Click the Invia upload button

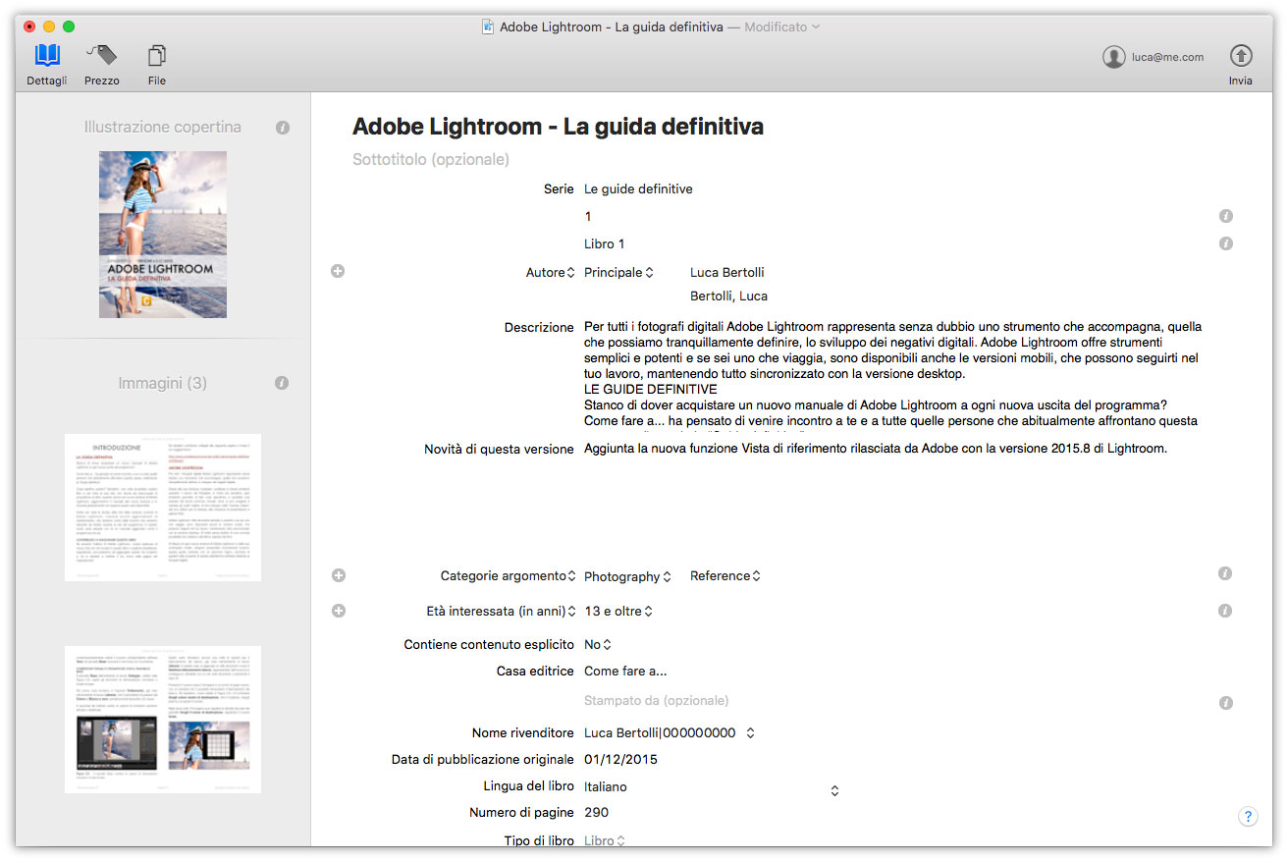pos(1241,65)
